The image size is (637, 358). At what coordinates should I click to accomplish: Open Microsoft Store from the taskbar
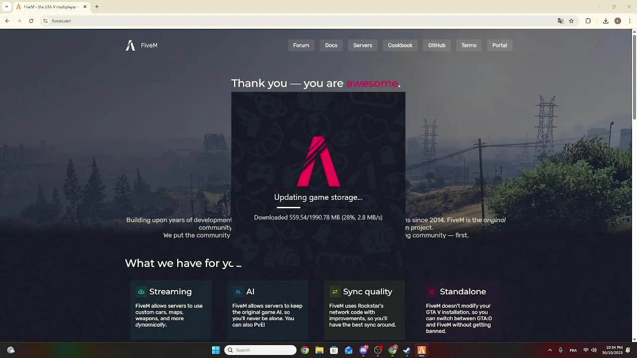coord(334,350)
